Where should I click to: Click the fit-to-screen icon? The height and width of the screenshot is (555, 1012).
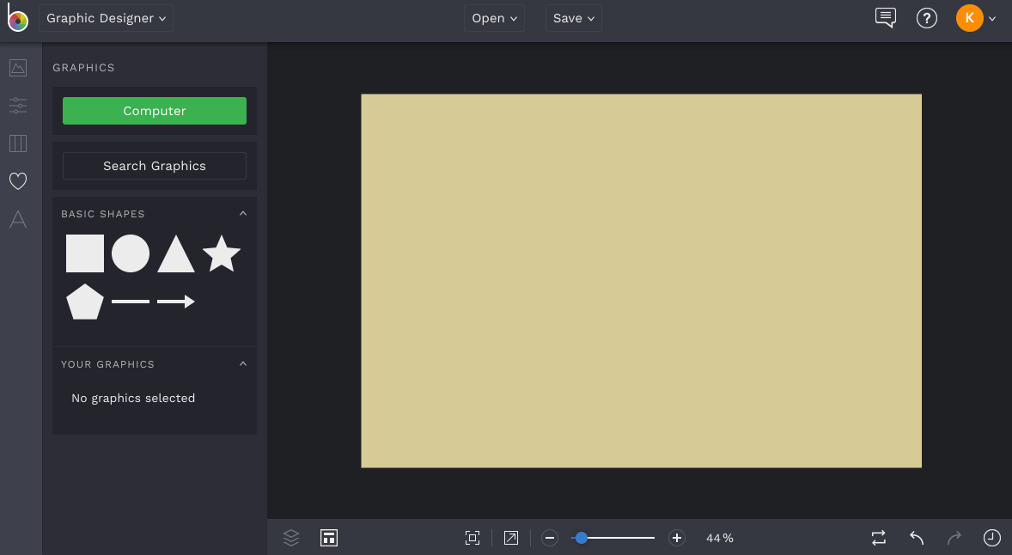tap(472, 538)
